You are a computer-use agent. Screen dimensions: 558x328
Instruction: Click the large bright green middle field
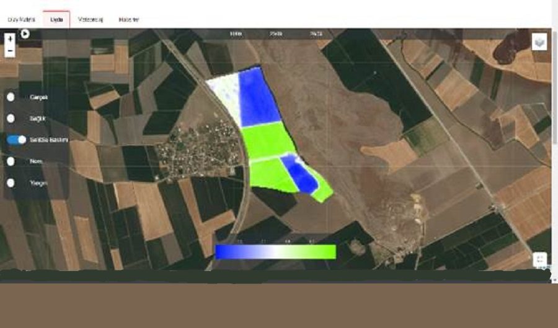(x=268, y=140)
